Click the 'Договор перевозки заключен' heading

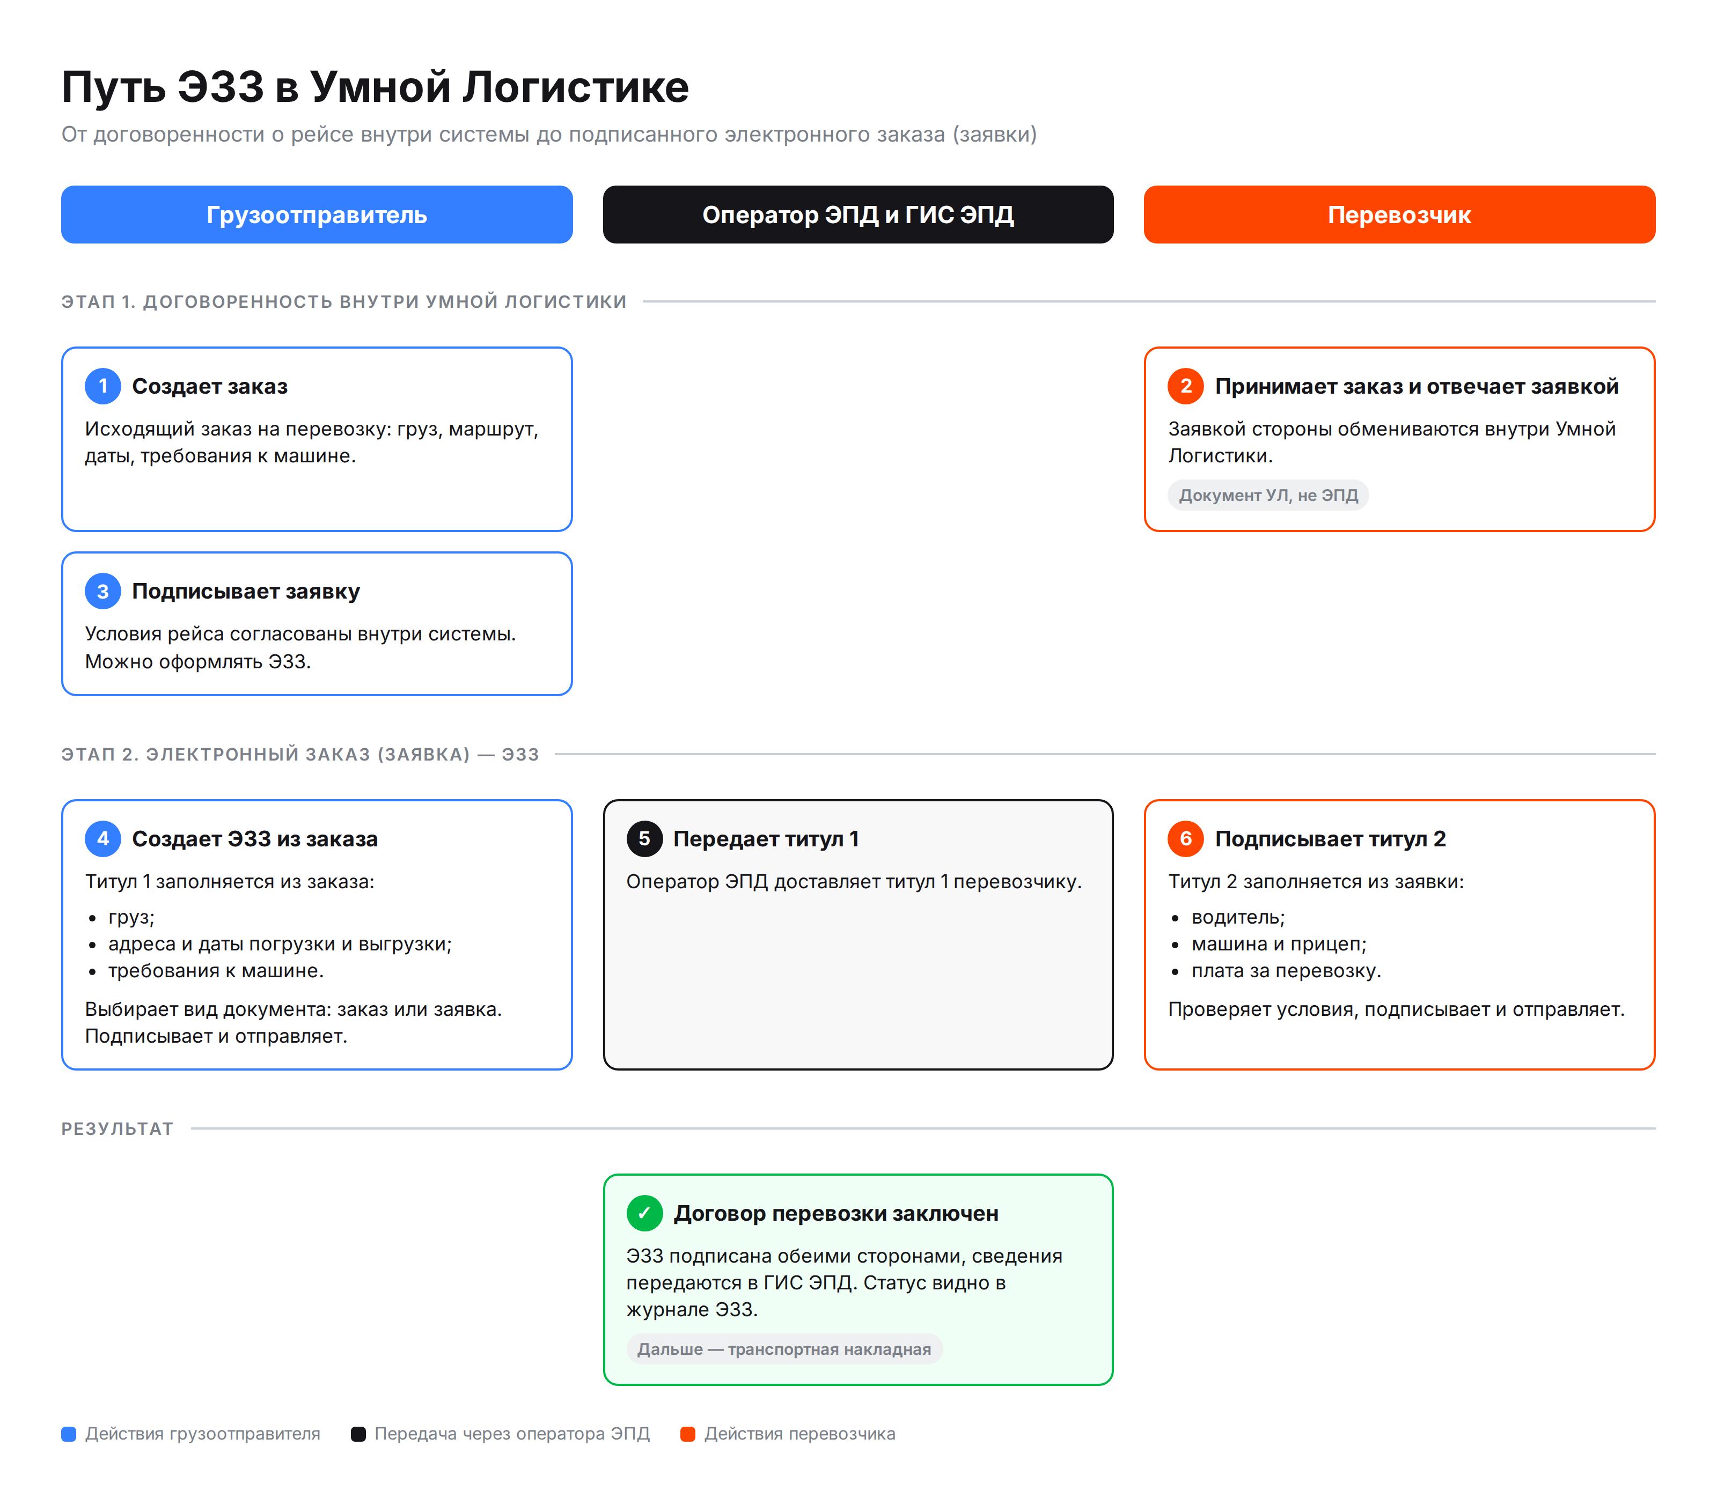click(836, 1213)
